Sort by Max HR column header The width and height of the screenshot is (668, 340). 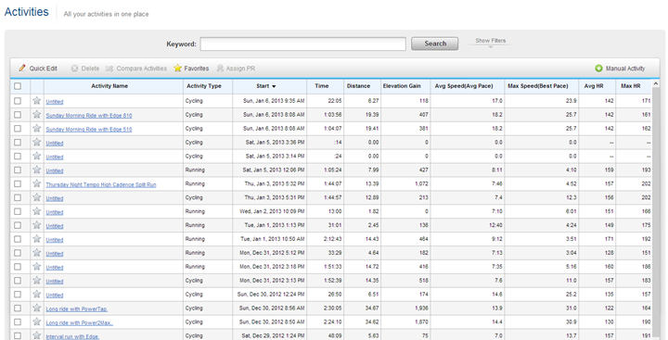click(631, 86)
